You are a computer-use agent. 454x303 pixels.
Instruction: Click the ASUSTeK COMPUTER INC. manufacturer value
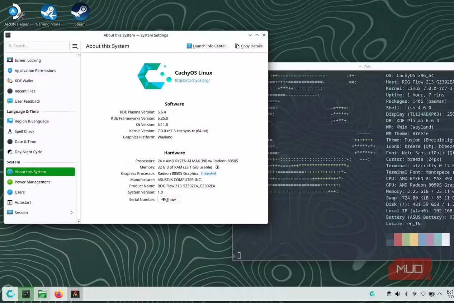tap(180, 180)
